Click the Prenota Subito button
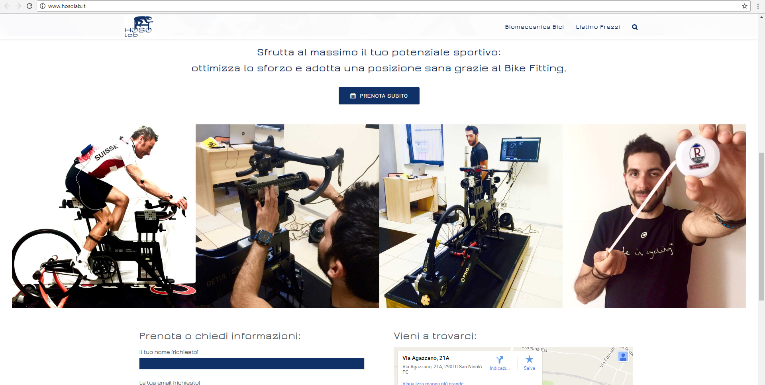 pos(379,96)
